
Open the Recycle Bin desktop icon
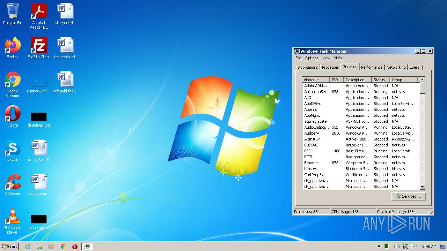[x=13, y=14]
